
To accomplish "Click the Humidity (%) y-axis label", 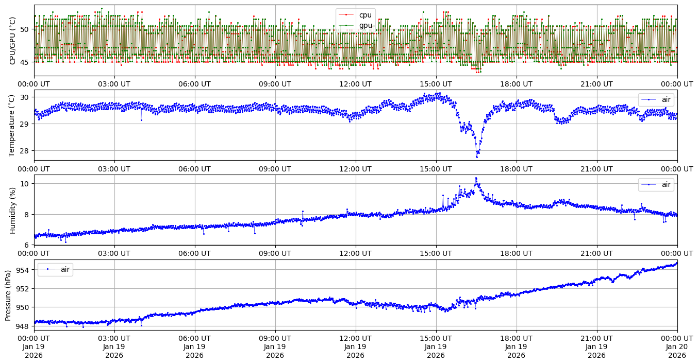I will 13,210.
